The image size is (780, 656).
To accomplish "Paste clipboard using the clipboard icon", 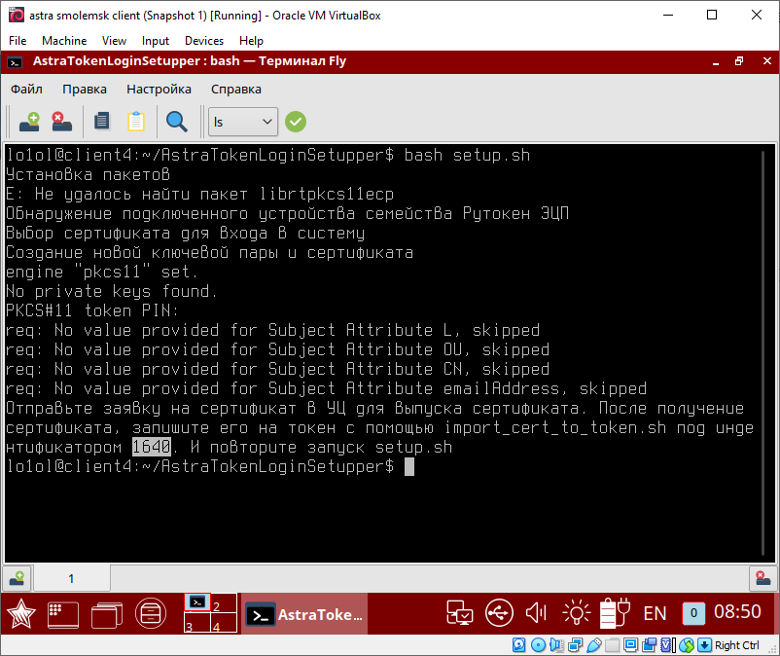I will coord(136,122).
